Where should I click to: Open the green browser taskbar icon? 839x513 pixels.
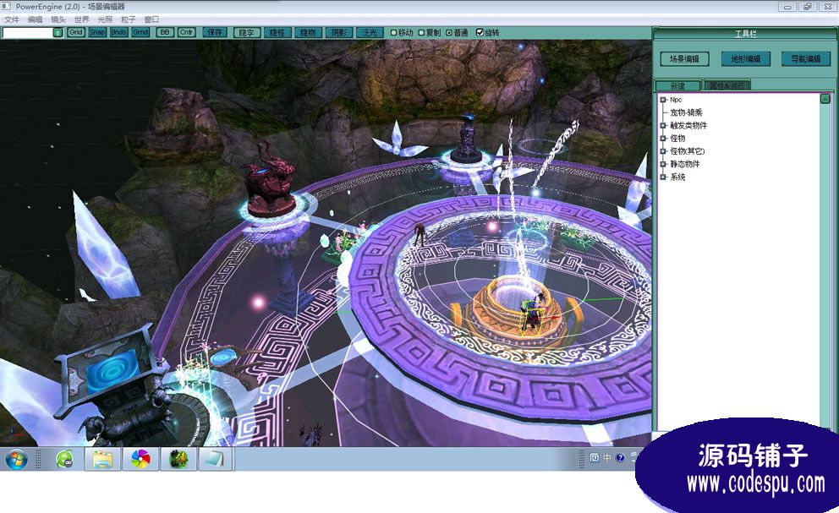[65, 459]
